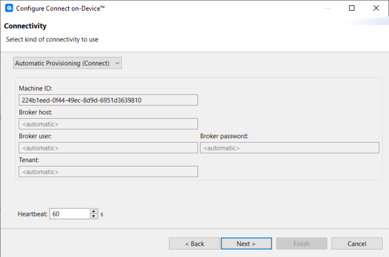The width and height of the screenshot is (389, 257).
Task: Click the Heartbeat value box
Action: 69,214
